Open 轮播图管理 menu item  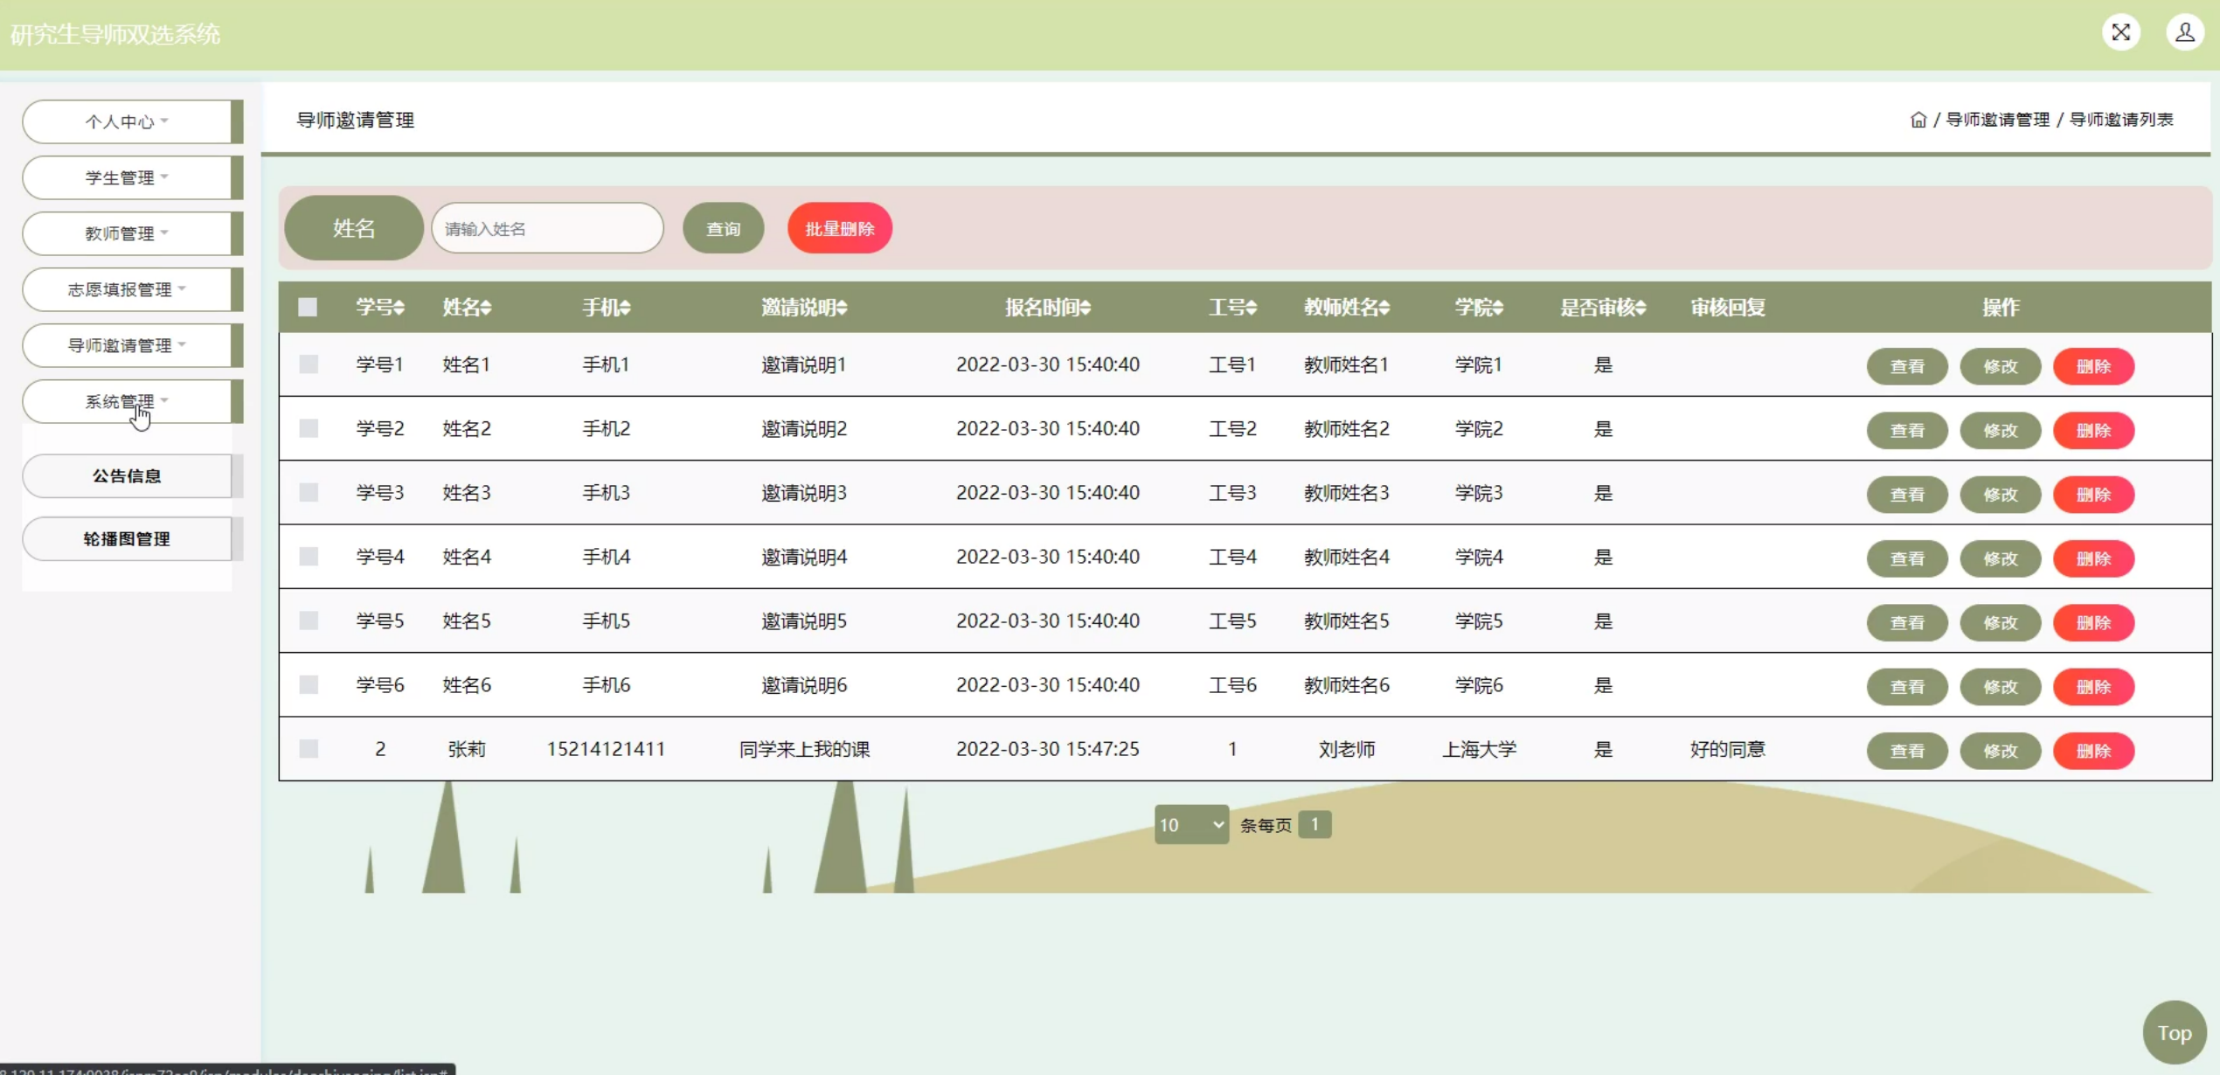click(x=127, y=539)
